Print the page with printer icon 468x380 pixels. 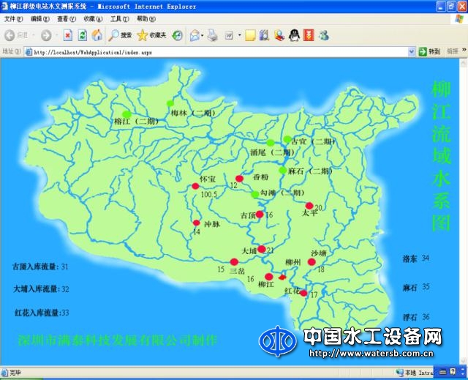click(x=213, y=35)
